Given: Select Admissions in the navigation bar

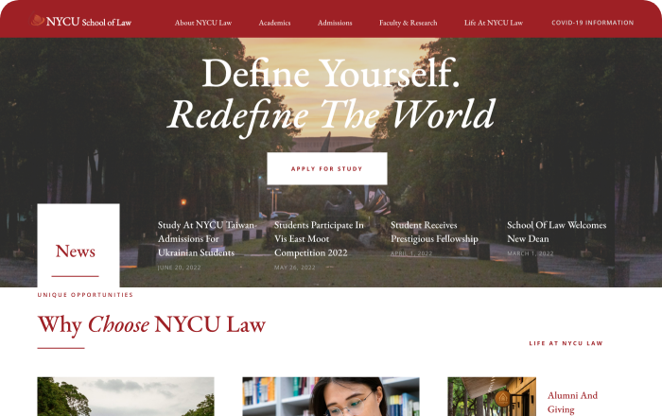Looking at the screenshot, I should (335, 23).
